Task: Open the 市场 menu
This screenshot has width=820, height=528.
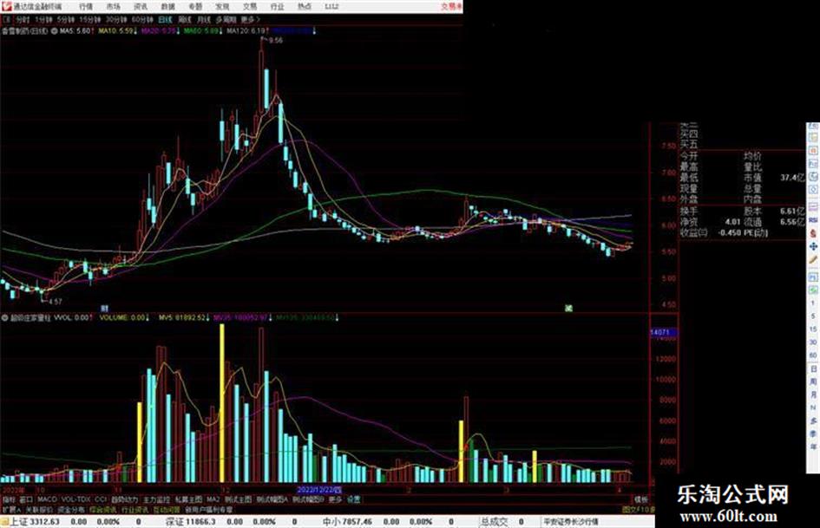Action: (113, 7)
